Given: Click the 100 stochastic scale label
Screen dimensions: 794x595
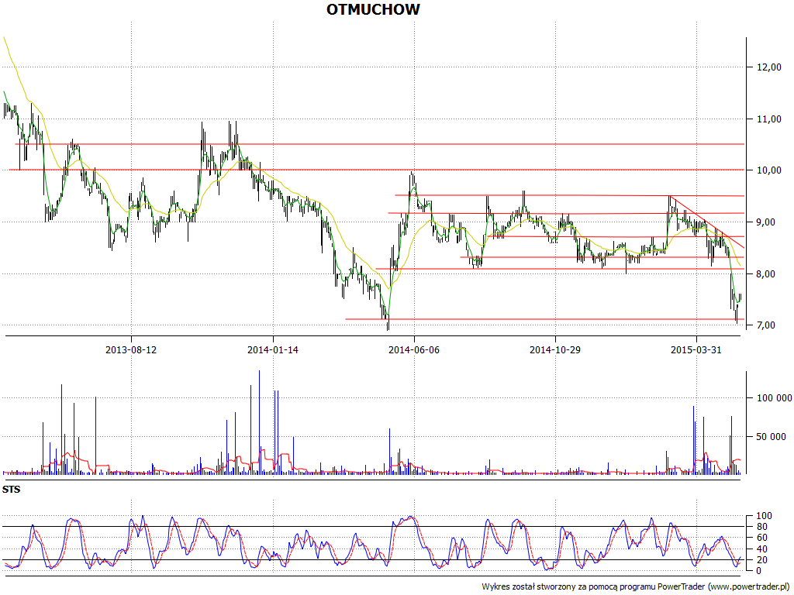Looking at the screenshot, I should [x=764, y=516].
